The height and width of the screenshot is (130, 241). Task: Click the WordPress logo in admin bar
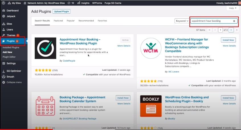pyautogui.click(x=3, y=3)
